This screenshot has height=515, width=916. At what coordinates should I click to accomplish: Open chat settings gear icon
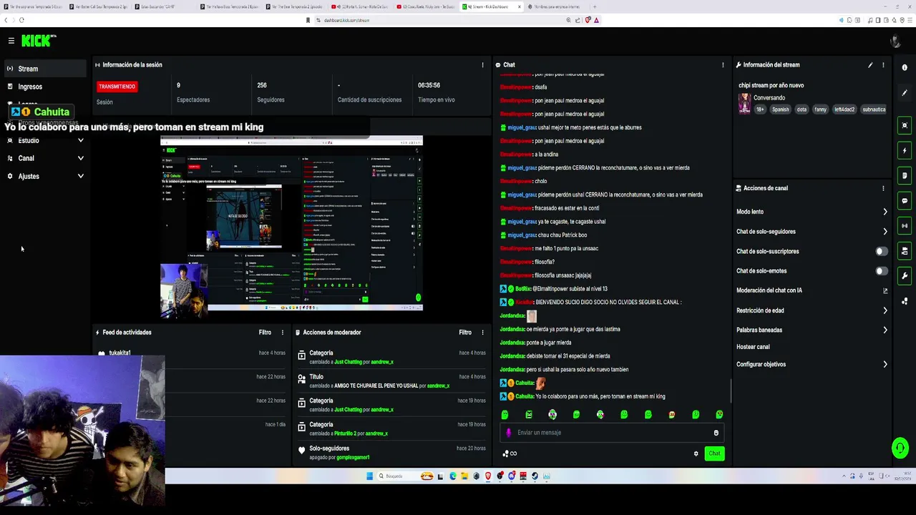tap(696, 453)
